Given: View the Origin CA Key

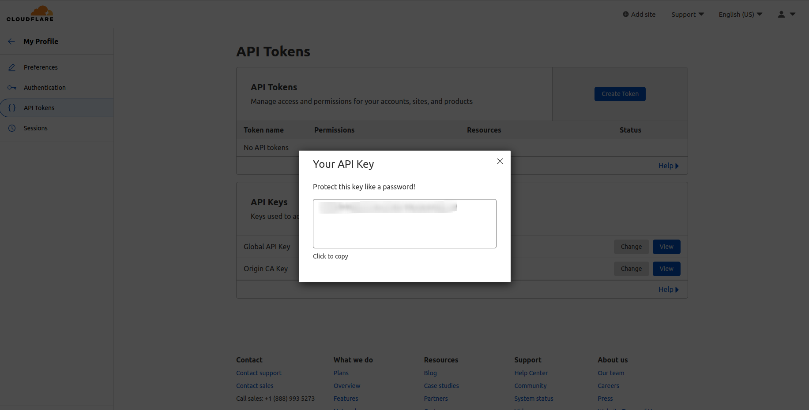Looking at the screenshot, I should click(666, 269).
